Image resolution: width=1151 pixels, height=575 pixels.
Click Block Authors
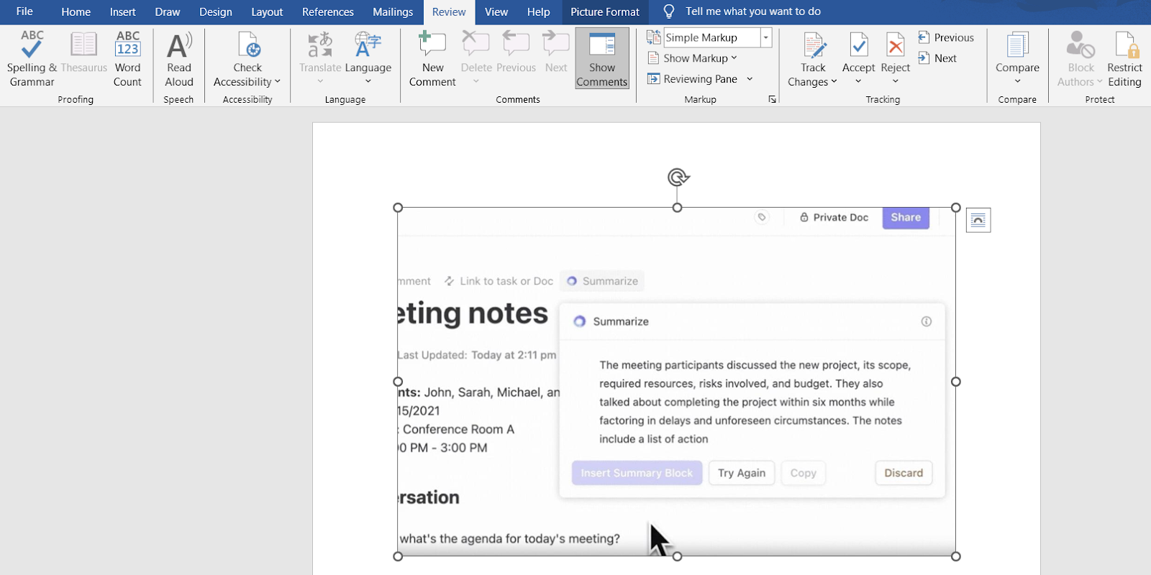click(1080, 59)
